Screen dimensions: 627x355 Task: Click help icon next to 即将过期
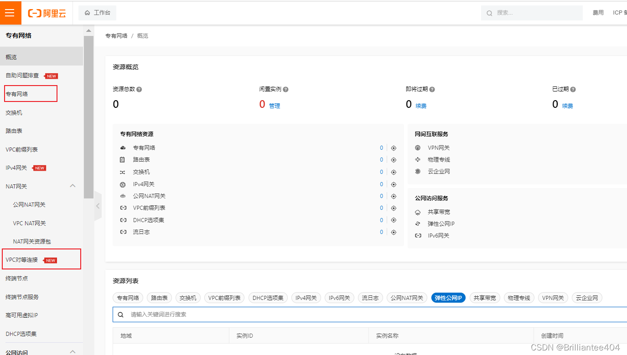click(432, 90)
